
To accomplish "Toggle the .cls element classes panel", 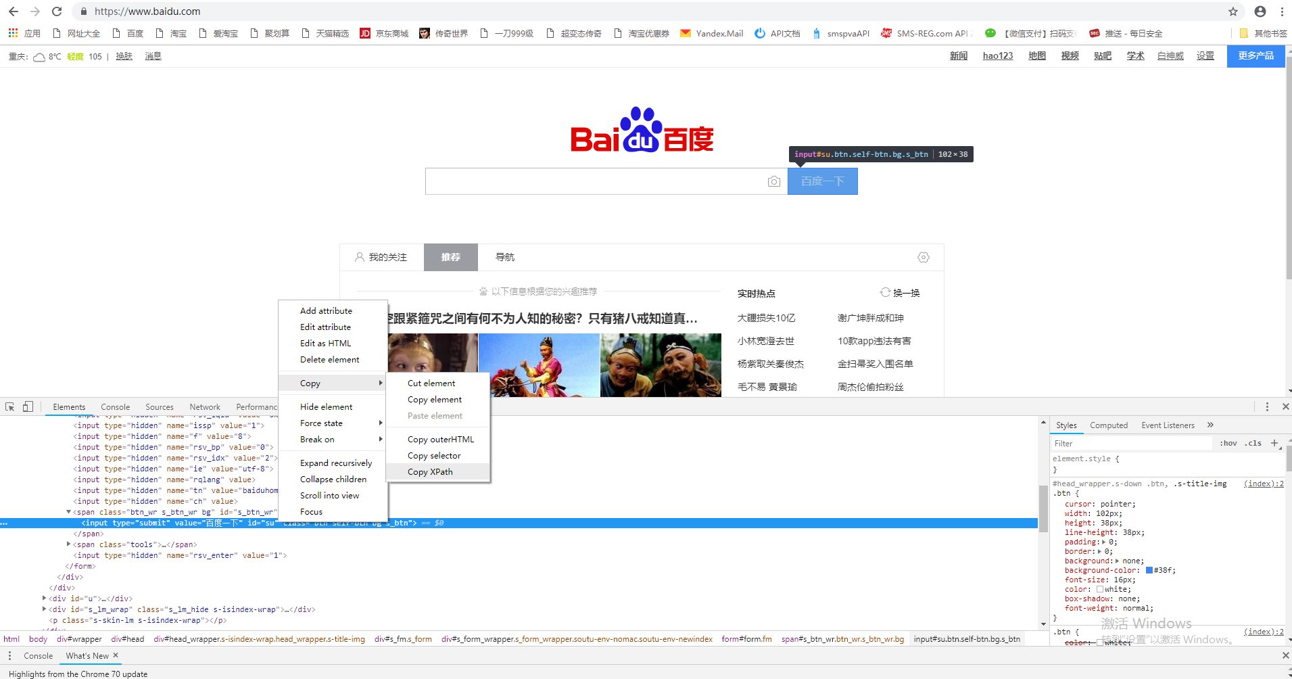I will click(1253, 443).
